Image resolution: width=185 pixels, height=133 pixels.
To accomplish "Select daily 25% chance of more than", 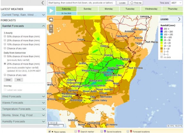I will coord(5,64).
